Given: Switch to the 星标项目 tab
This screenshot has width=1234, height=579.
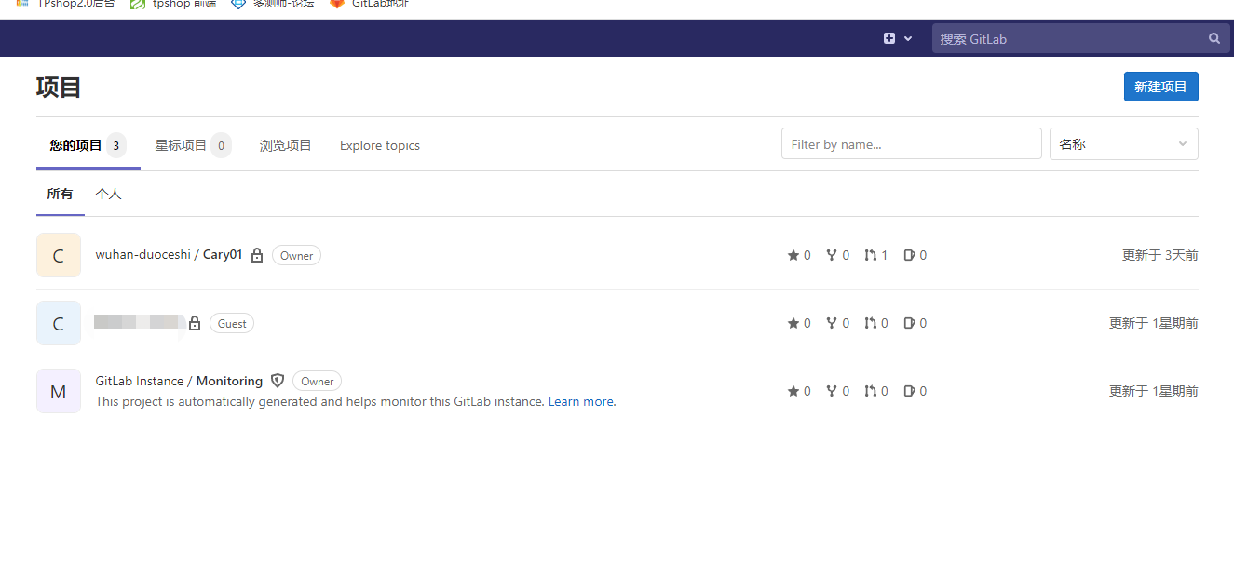Looking at the screenshot, I should 192,145.
